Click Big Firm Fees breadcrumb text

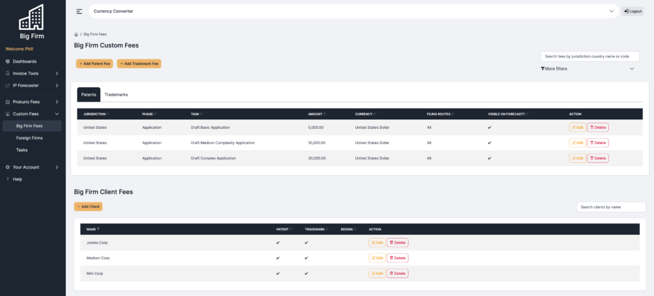95,34
